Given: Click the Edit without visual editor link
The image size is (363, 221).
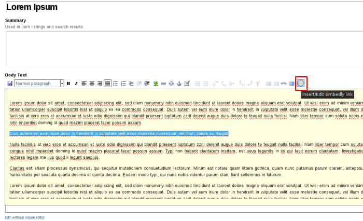Looking at the screenshot, I should [x=25, y=218].
